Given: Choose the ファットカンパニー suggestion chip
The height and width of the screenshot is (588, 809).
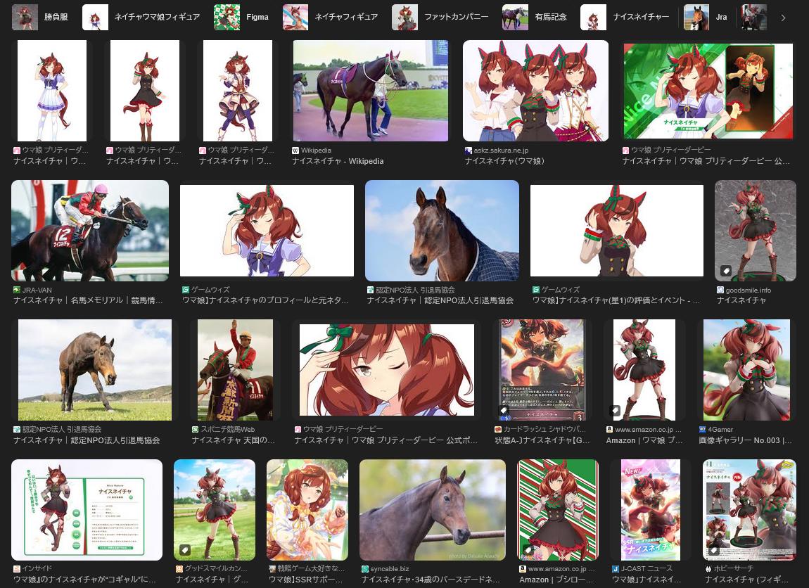Looking at the screenshot, I should click(442, 17).
